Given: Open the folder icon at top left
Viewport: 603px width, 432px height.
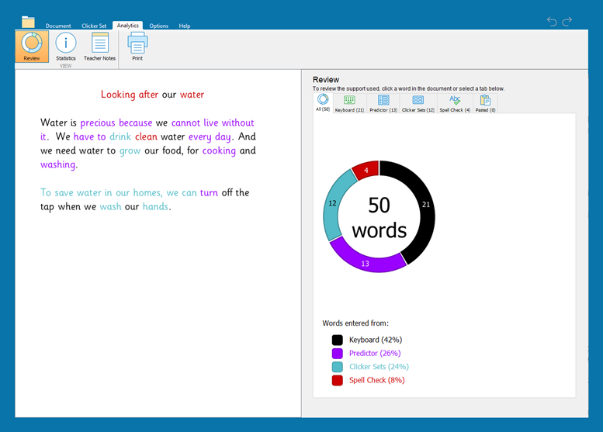Looking at the screenshot, I should click(x=29, y=22).
